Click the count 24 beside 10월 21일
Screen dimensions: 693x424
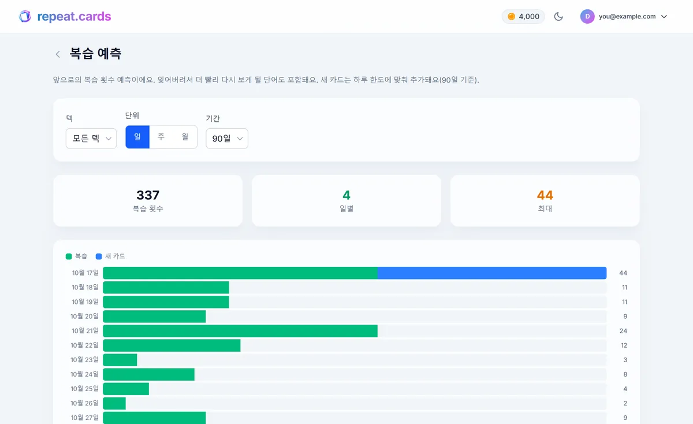623,331
